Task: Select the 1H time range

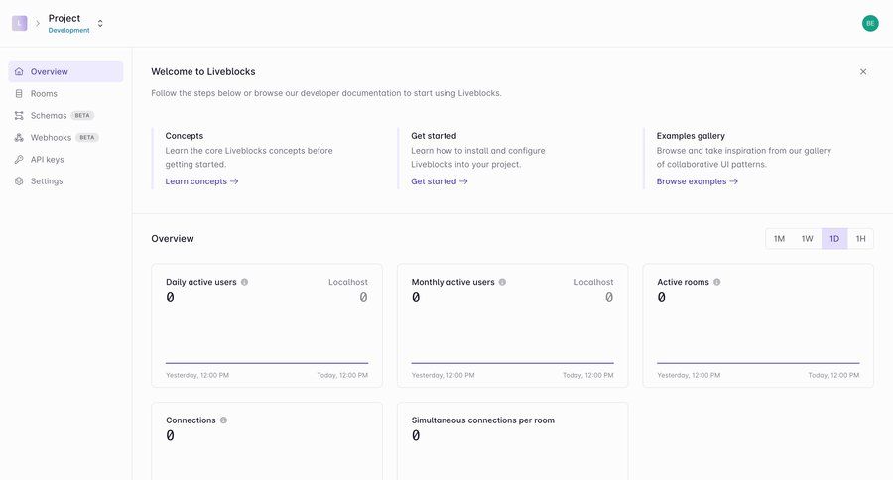Action: tap(860, 239)
